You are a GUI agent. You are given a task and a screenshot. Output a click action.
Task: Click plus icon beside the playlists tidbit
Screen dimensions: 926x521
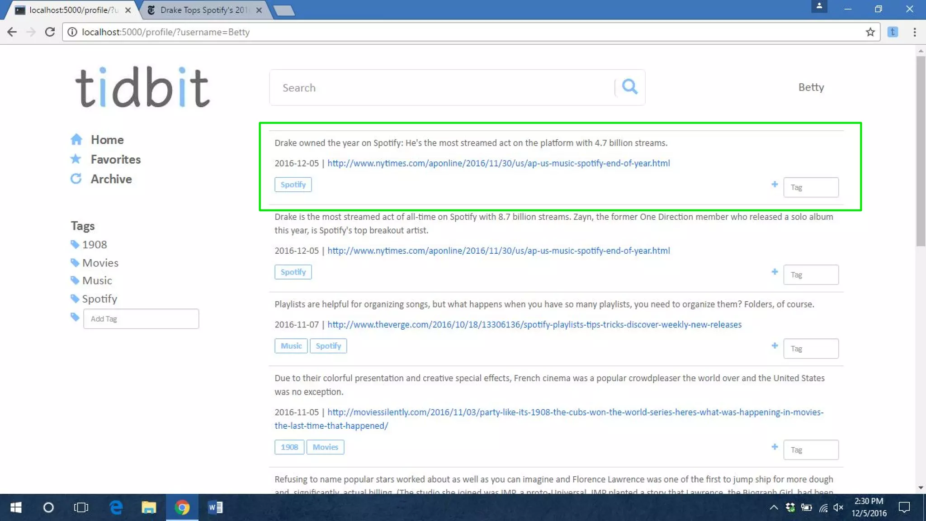point(775,346)
